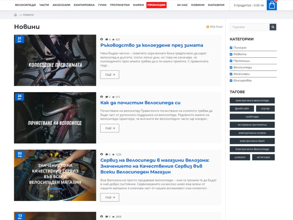This screenshot has height=220, width=293.
Task: Click author icon on Велозона service article
Action: point(102,155)
